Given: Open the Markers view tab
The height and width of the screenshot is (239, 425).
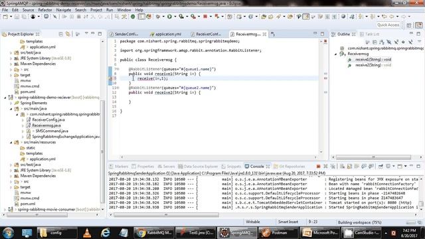Looking at the screenshot, I should [119, 167].
